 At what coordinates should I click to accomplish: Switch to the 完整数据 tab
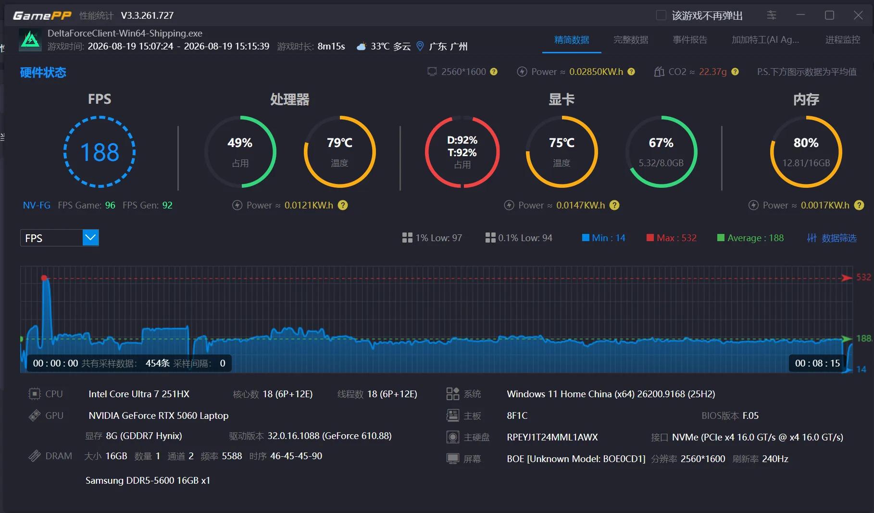click(x=631, y=40)
